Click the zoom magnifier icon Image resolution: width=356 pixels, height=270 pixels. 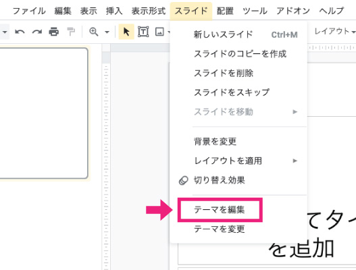[94, 32]
